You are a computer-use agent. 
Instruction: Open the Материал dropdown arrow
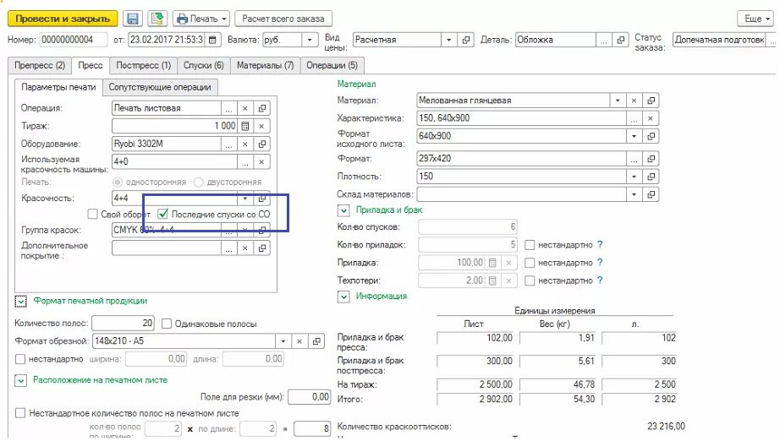click(618, 101)
